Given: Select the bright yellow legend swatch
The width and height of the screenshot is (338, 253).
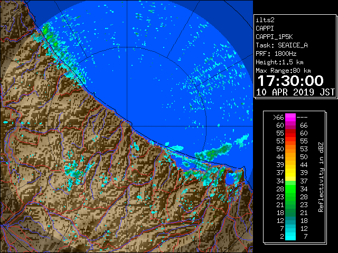Looking at the screenshot, I should (290, 173).
